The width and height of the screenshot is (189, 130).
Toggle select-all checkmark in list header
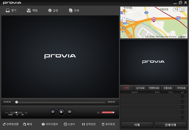click(x=183, y=92)
